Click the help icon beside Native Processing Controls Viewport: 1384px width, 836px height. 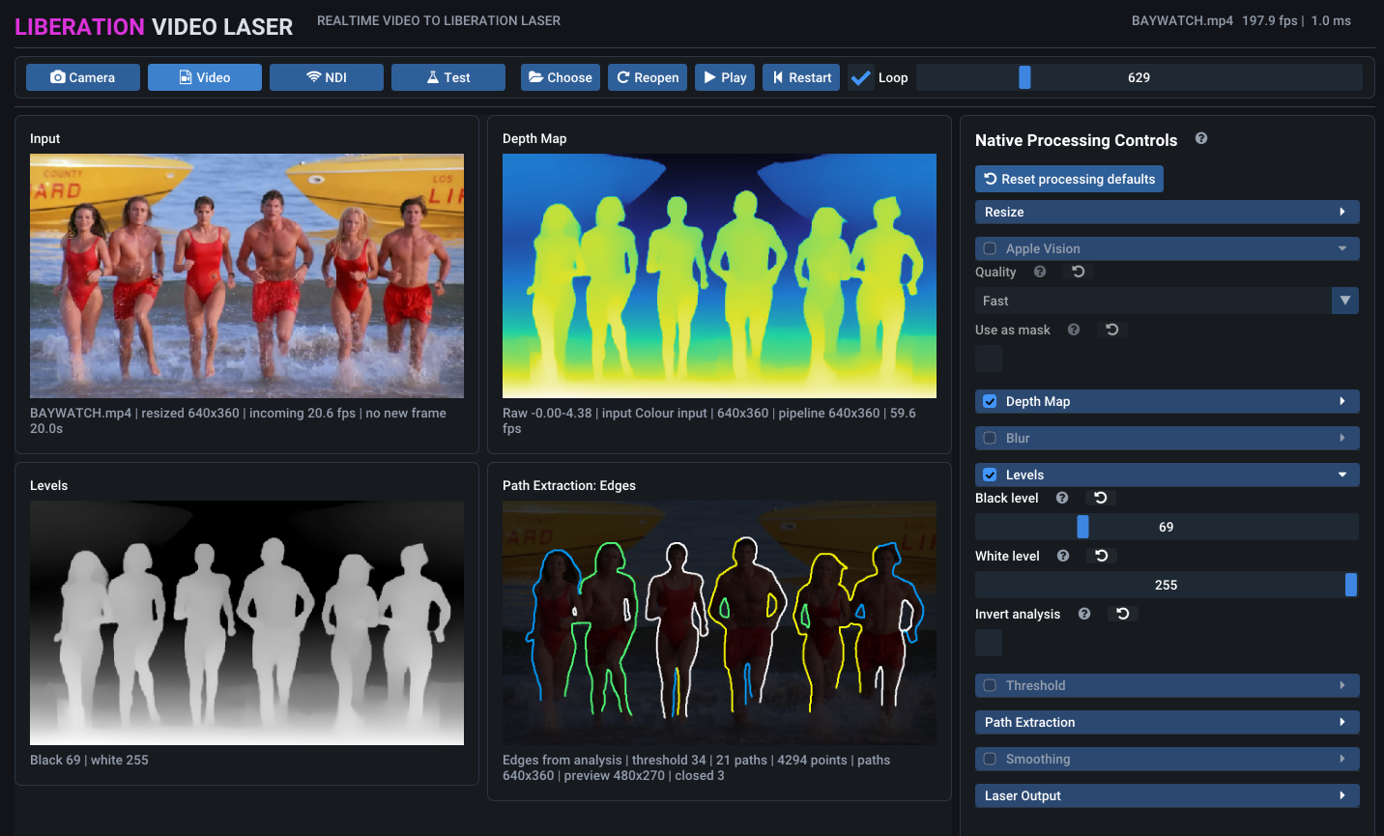pyautogui.click(x=1201, y=138)
